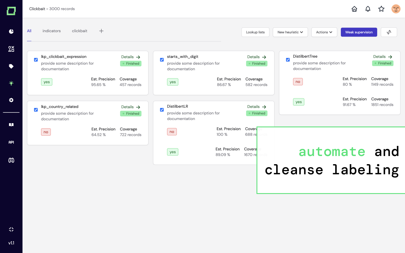Click the 457 records coverage value
The height and width of the screenshot is (253, 405).
(130, 85)
